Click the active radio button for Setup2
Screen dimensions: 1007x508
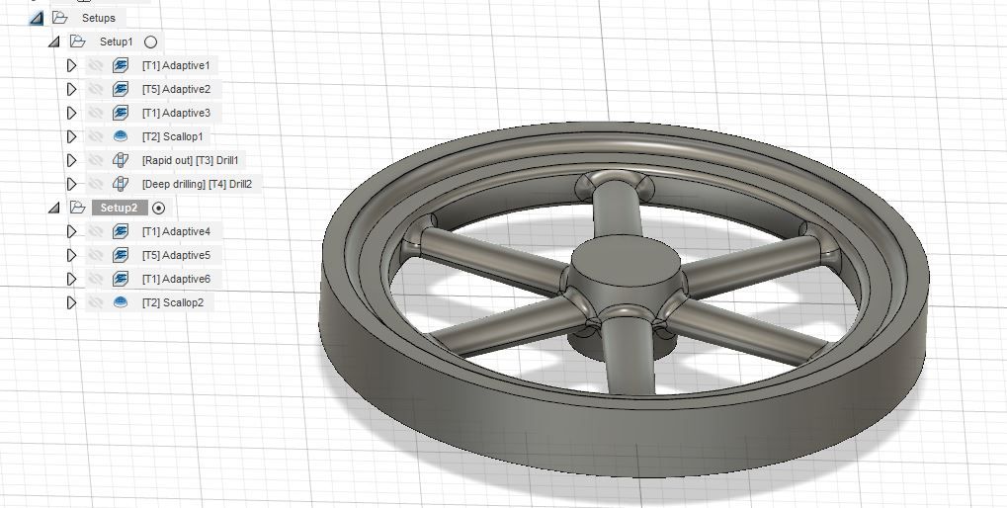(x=159, y=209)
